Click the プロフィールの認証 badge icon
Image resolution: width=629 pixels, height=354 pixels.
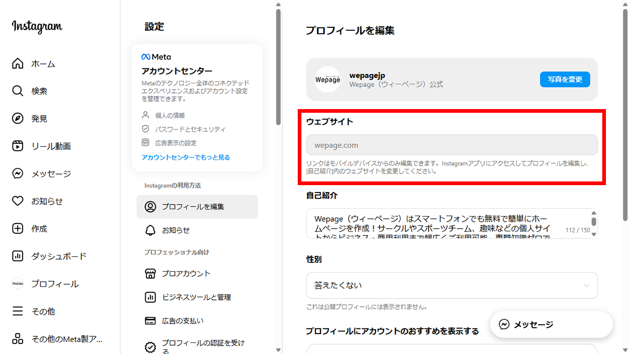[150, 347]
